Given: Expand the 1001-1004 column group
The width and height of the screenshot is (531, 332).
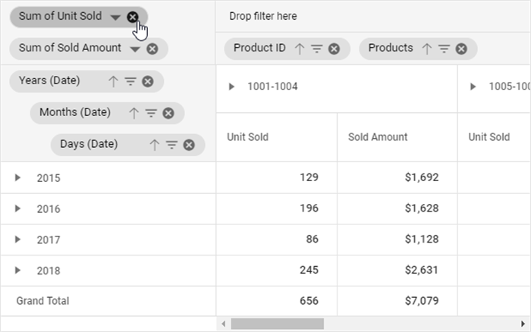Looking at the screenshot, I should point(232,86).
